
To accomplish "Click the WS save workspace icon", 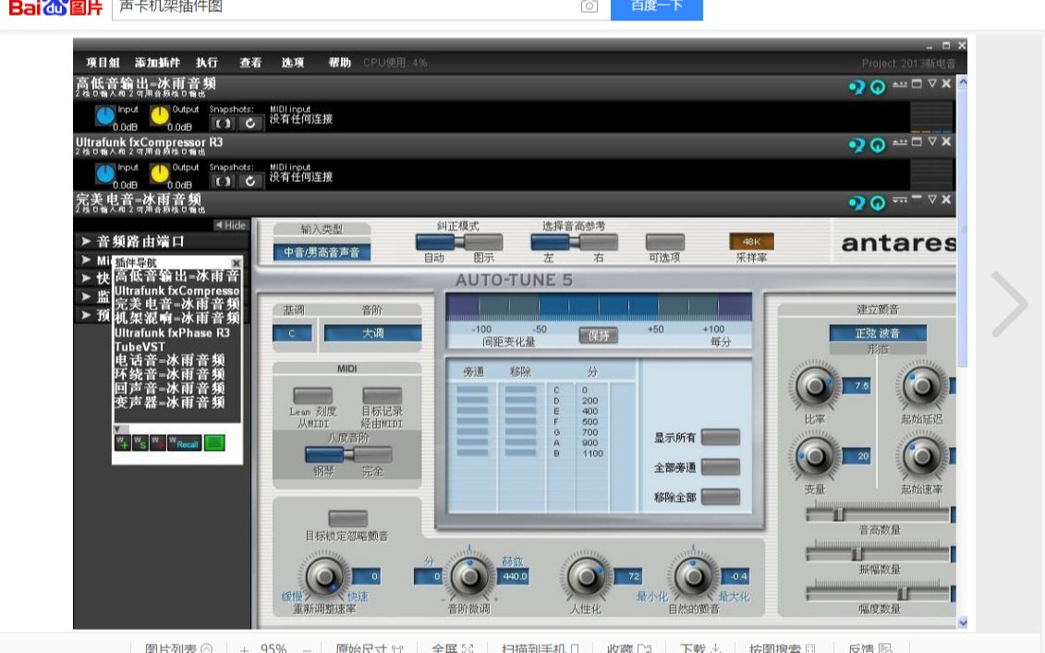I will coord(140,443).
